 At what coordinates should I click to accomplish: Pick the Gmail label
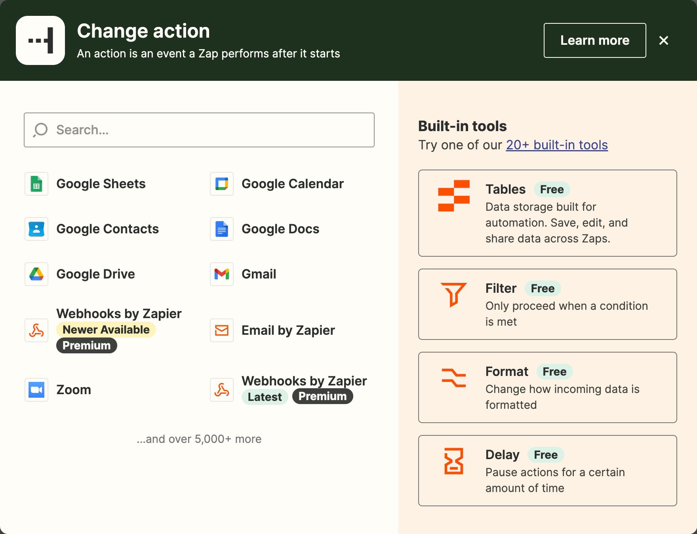[x=259, y=274]
